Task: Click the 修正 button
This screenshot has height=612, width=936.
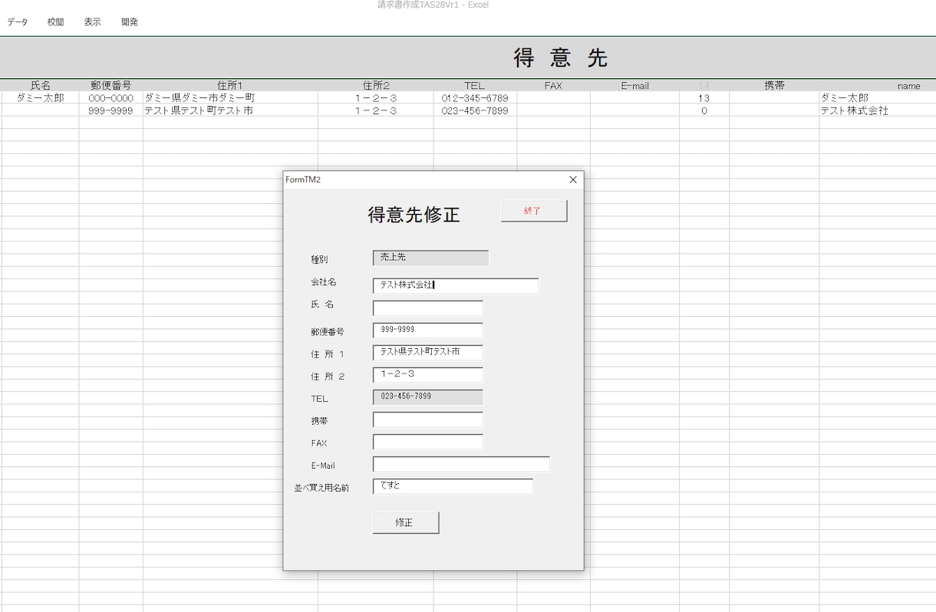Action: coord(406,522)
